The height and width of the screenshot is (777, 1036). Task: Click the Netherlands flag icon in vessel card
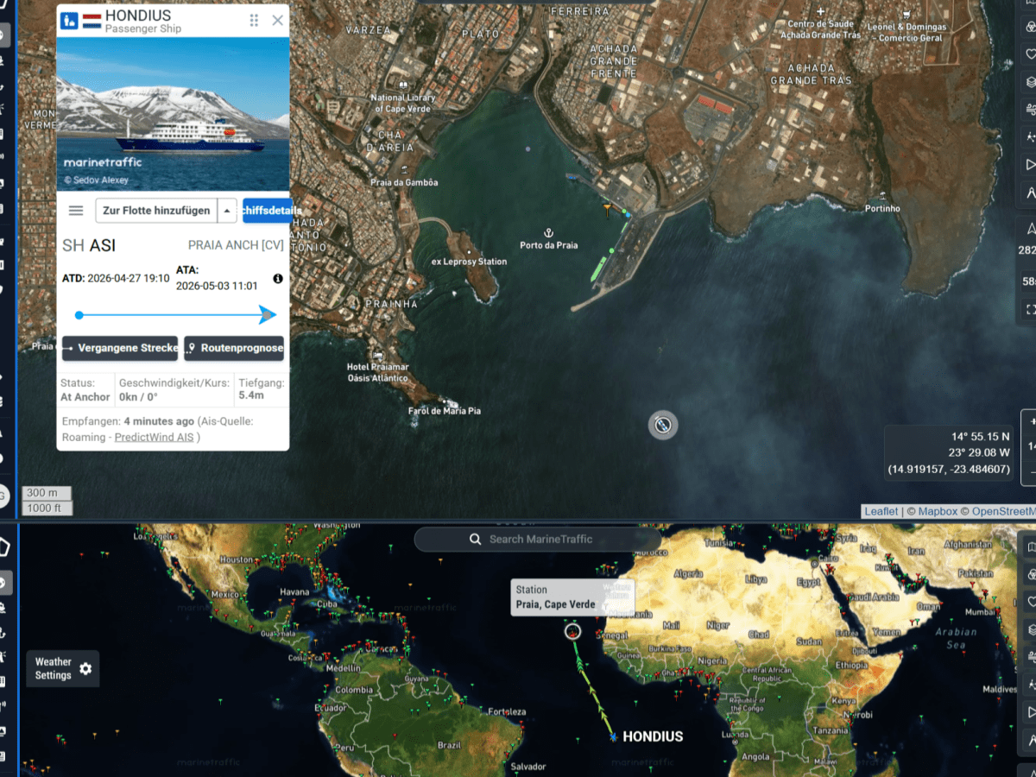pyautogui.click(x=92, y=21)
